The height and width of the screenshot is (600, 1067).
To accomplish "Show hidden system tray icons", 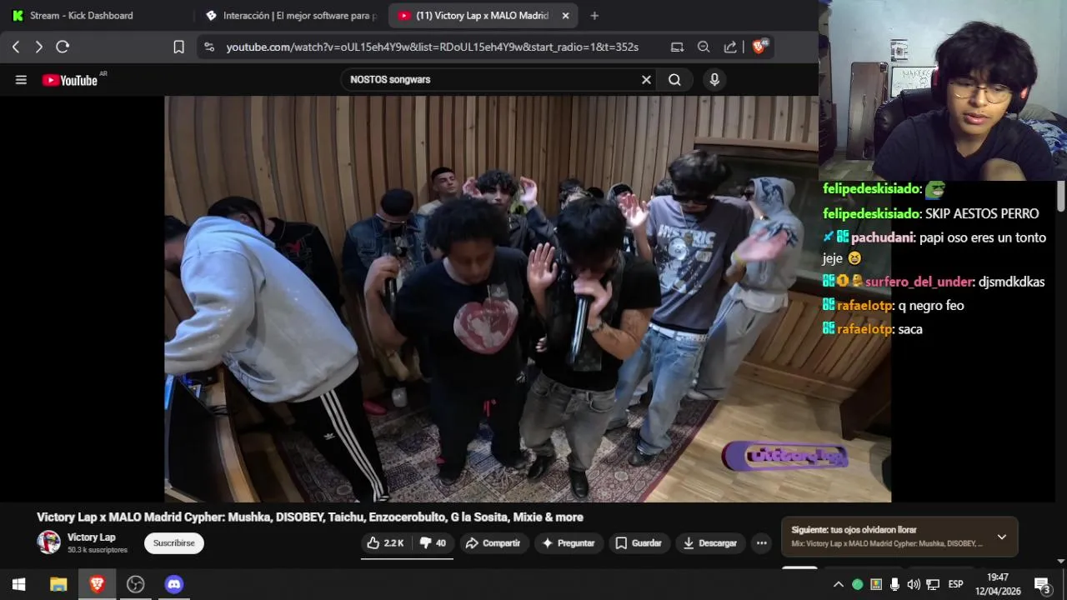I will tap(839, 584).
